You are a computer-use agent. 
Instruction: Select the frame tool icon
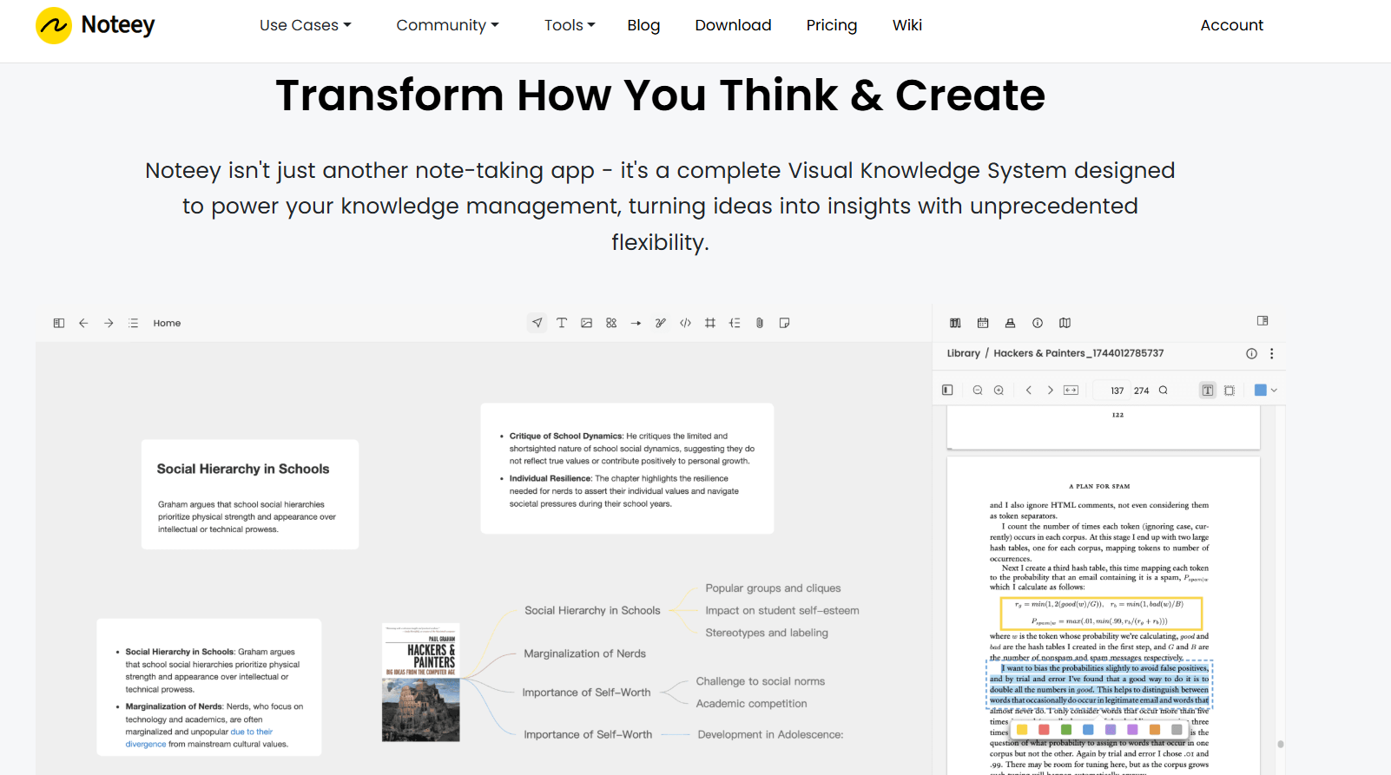tap(710, 323)
